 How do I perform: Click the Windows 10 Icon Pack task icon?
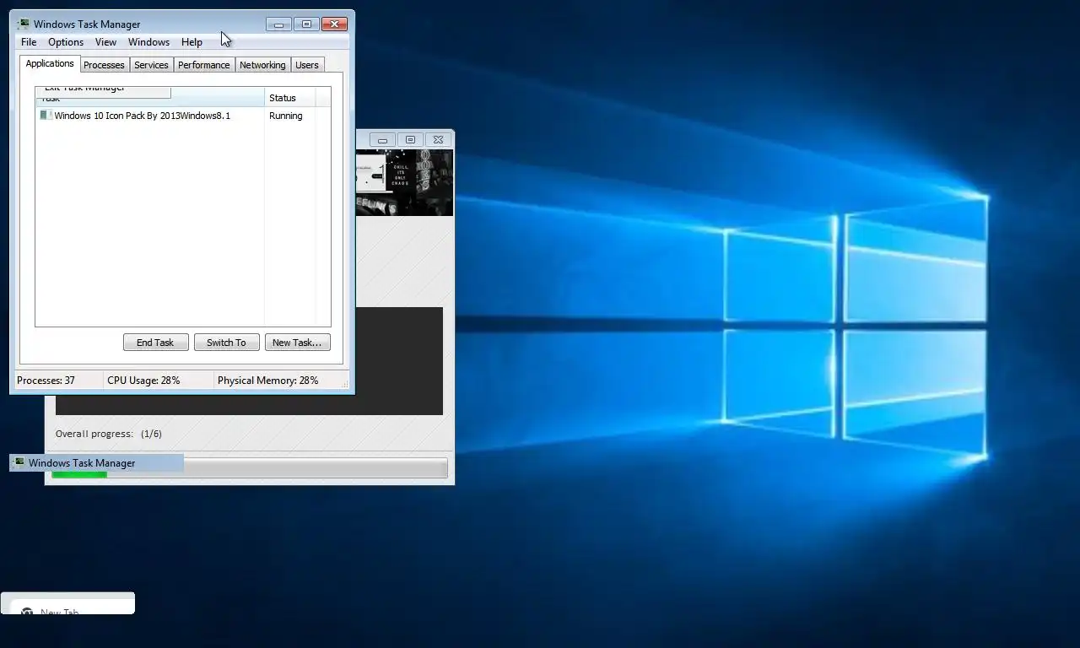[46, 116]
